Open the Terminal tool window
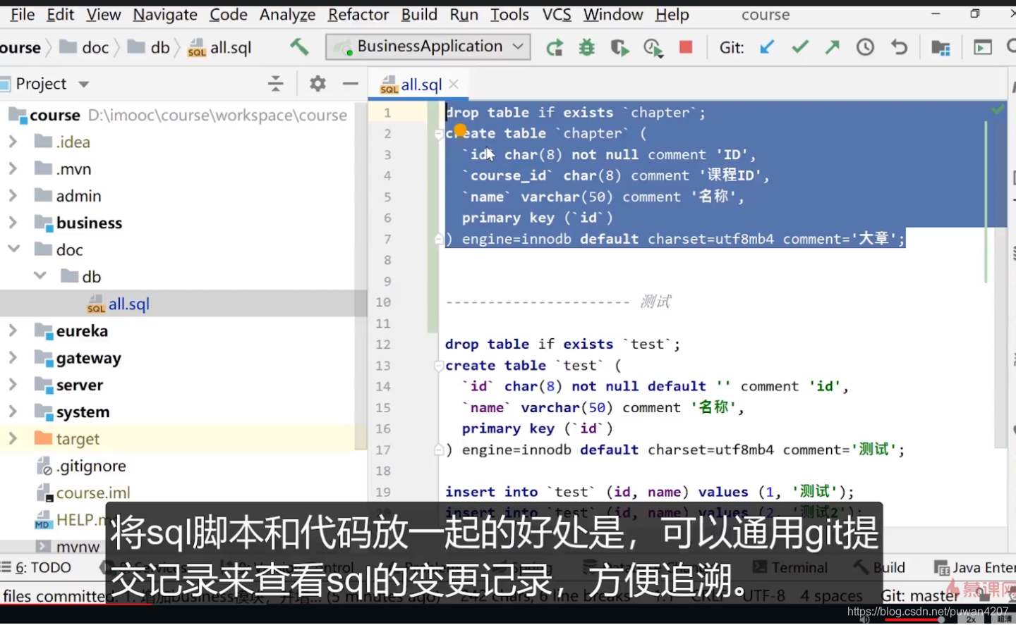1016x625 pixels. [x=790, y=568]
